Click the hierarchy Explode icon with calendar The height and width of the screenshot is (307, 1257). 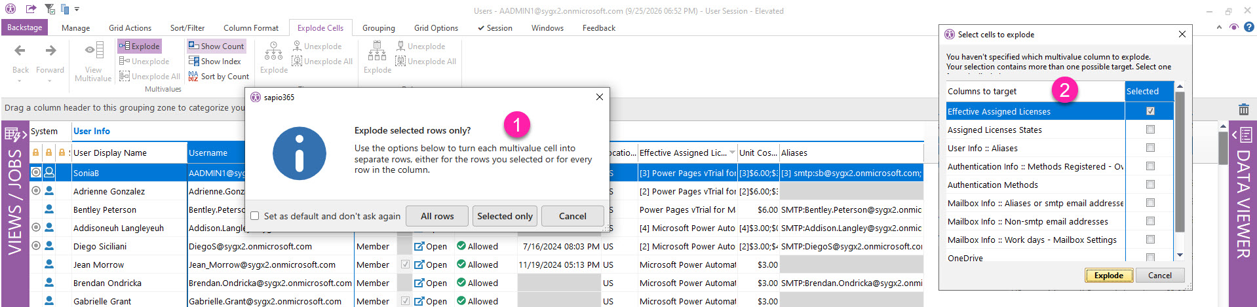pyautogui.click(x=377, y=50)
